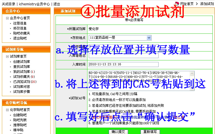
Task: Click the 重新填写 reset button
Action: [x=150, y=131]
